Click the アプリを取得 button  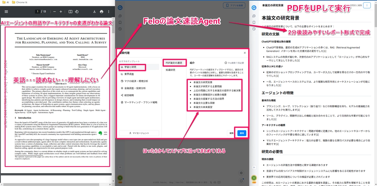point(234,5)
